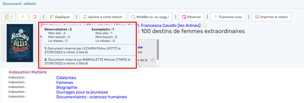Open the Femmes indexation link
Viewport: 304px width, 103px height.
coord(64,83)
